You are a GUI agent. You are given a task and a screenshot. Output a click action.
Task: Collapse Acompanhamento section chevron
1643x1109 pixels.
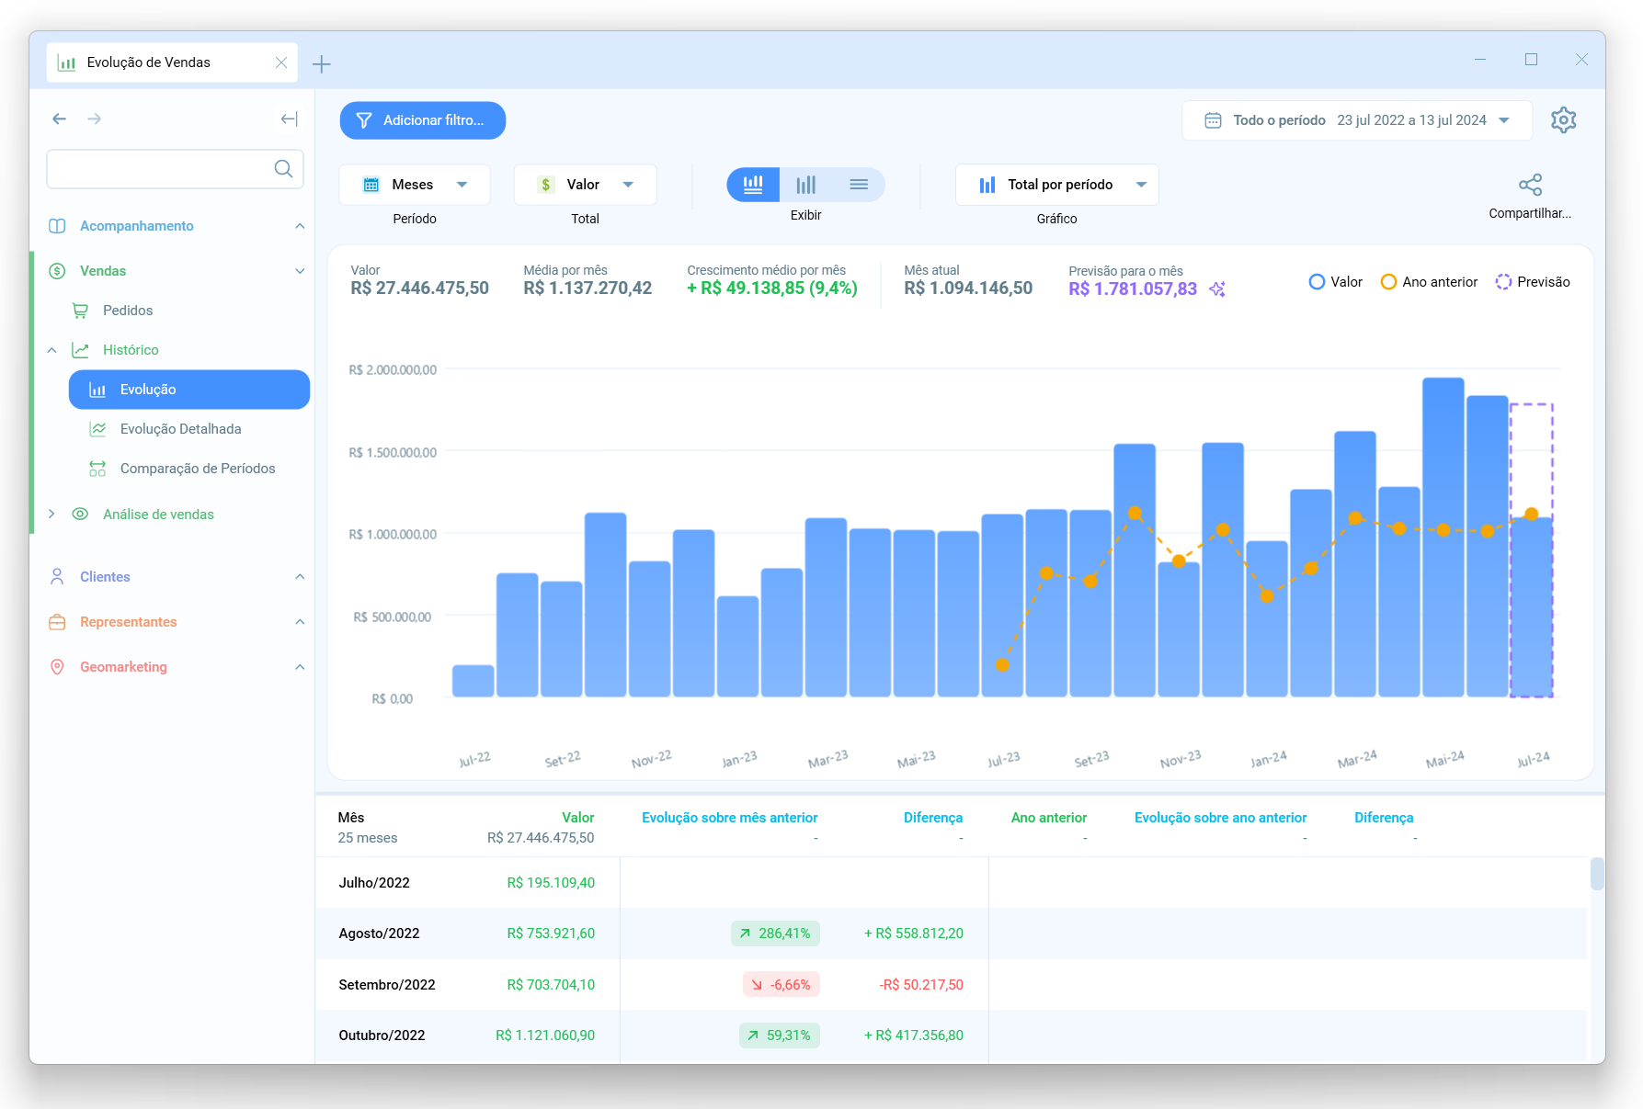point(300,226)
